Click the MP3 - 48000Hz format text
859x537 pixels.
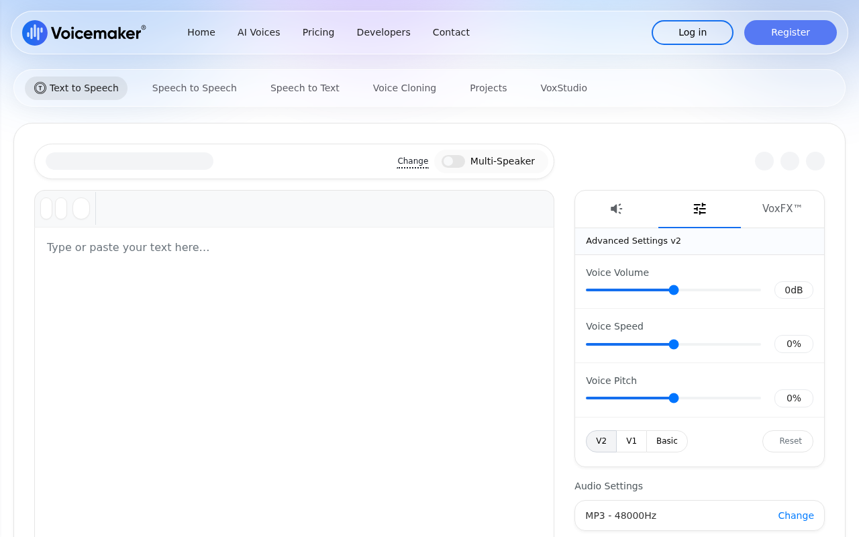pos(621,516)
